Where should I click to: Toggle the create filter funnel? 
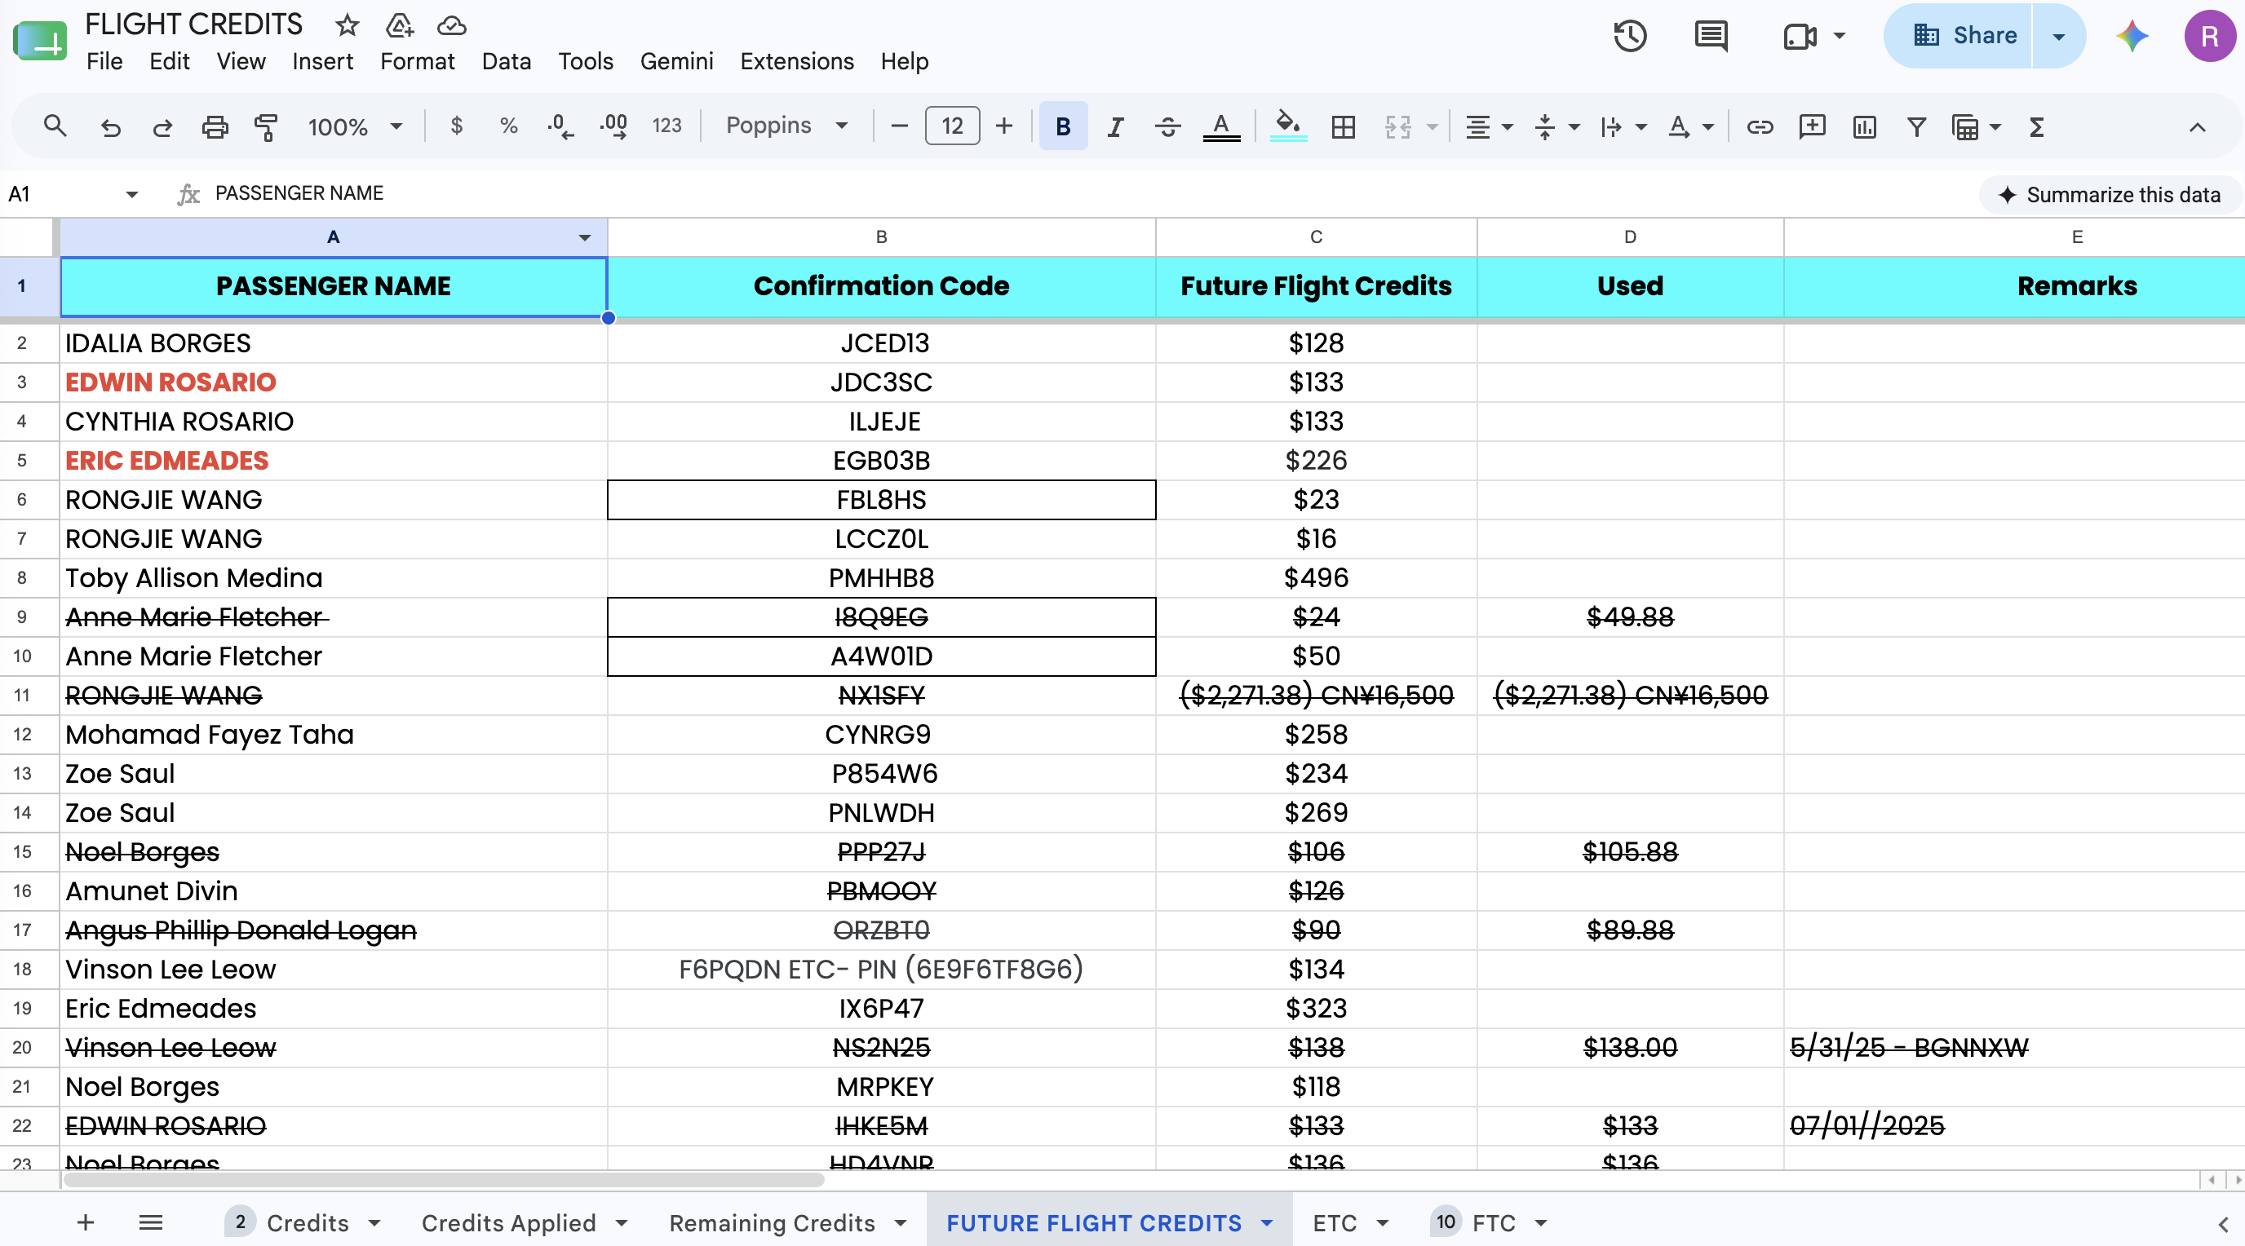[1915, 127]
